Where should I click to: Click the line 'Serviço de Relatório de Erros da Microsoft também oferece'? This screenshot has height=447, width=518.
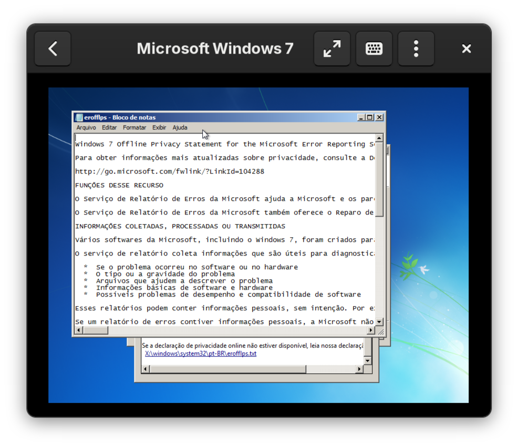pyautogui.click(x=225, y=212)
